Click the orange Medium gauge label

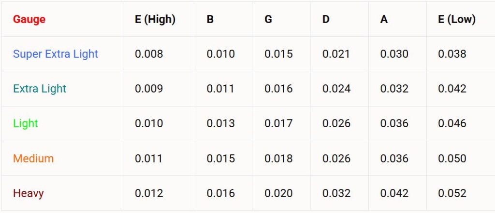pos(33,159)
